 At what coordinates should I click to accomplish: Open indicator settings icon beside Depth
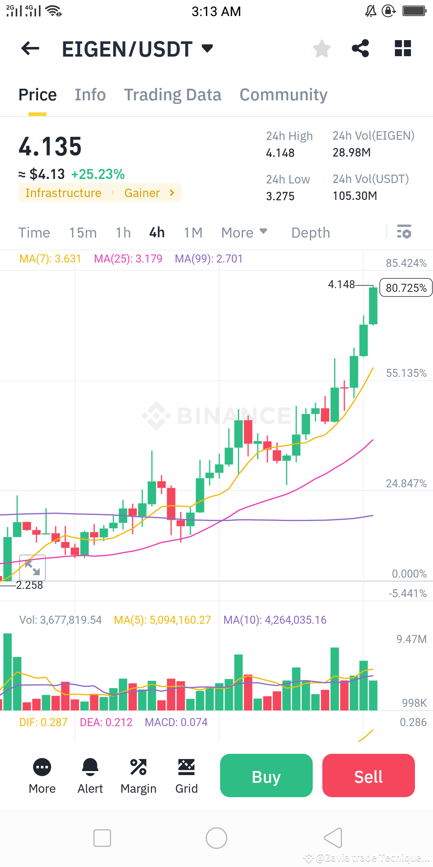click(x=404, y=232)
